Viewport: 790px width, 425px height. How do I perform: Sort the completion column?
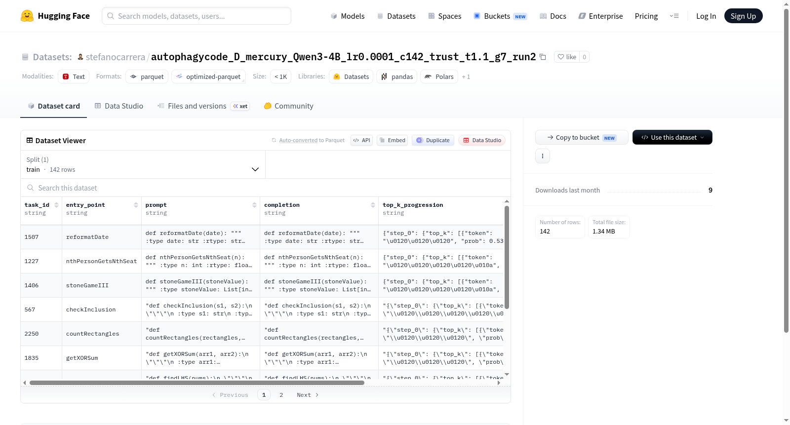click(373, 205)
